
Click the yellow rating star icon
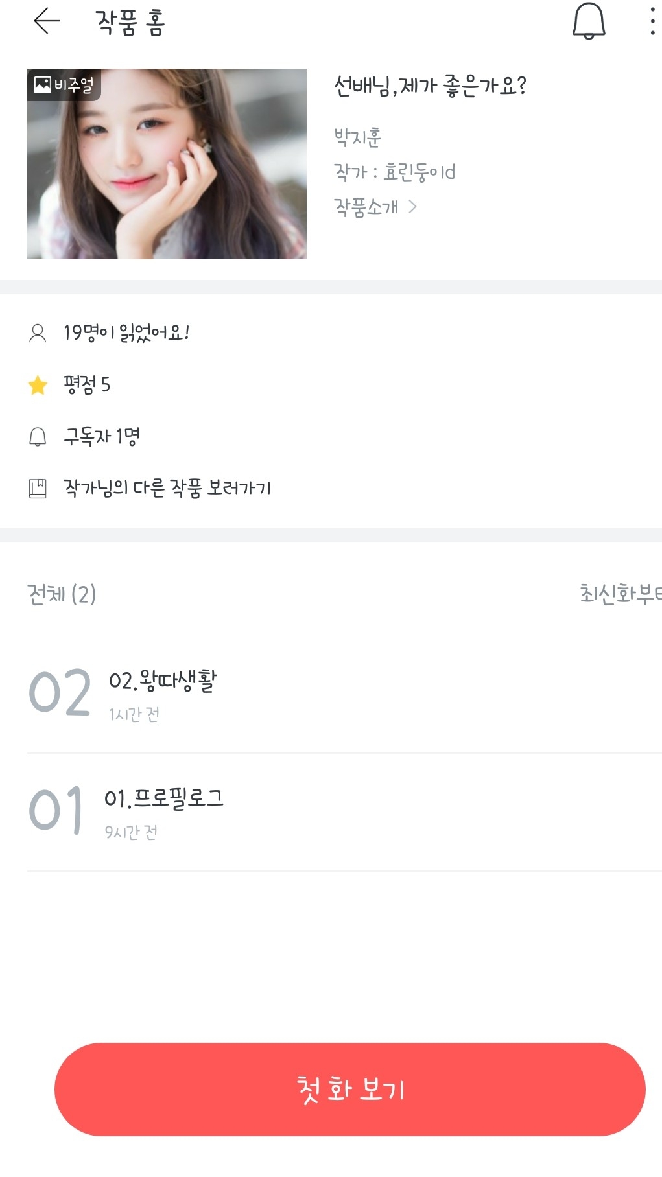[38, 385]
